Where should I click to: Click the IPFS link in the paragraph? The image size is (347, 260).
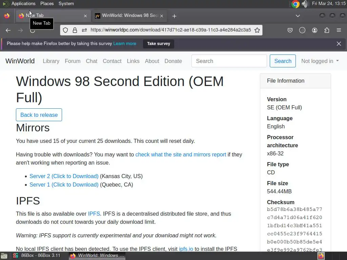94,214
